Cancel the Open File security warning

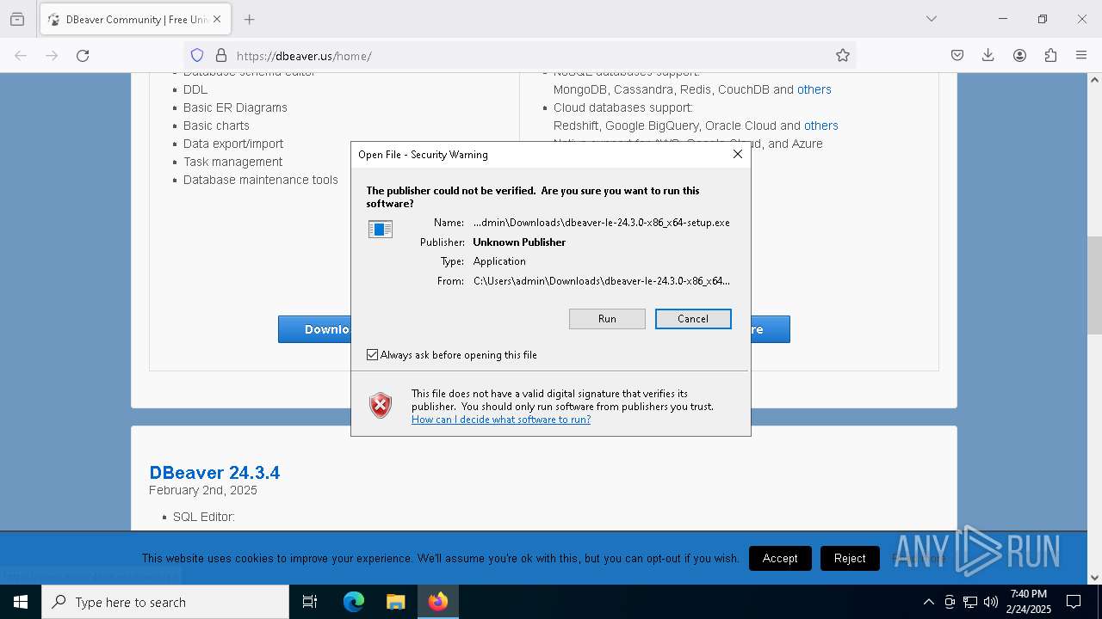(693, 319)
